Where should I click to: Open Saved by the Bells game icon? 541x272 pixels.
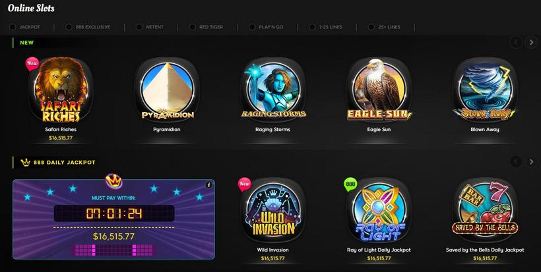485,210
